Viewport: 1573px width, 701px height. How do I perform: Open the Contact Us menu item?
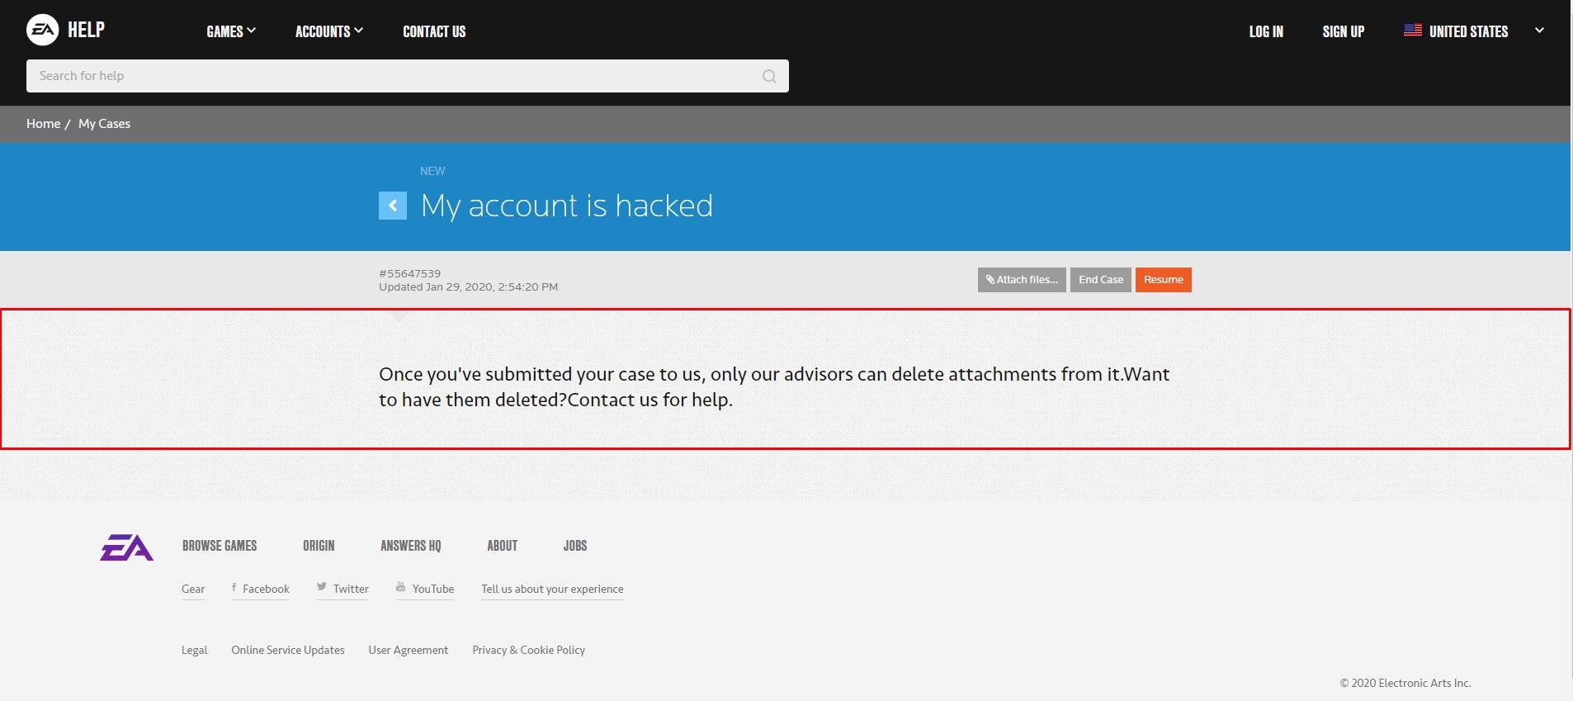click(434, 31)
